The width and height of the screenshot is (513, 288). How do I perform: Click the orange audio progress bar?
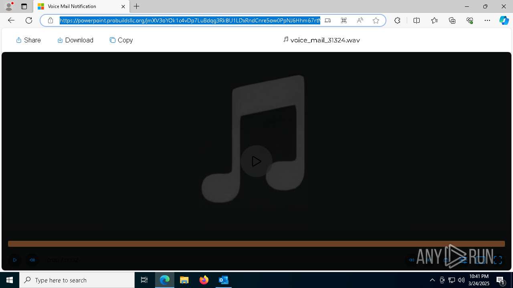click(256, 244)
